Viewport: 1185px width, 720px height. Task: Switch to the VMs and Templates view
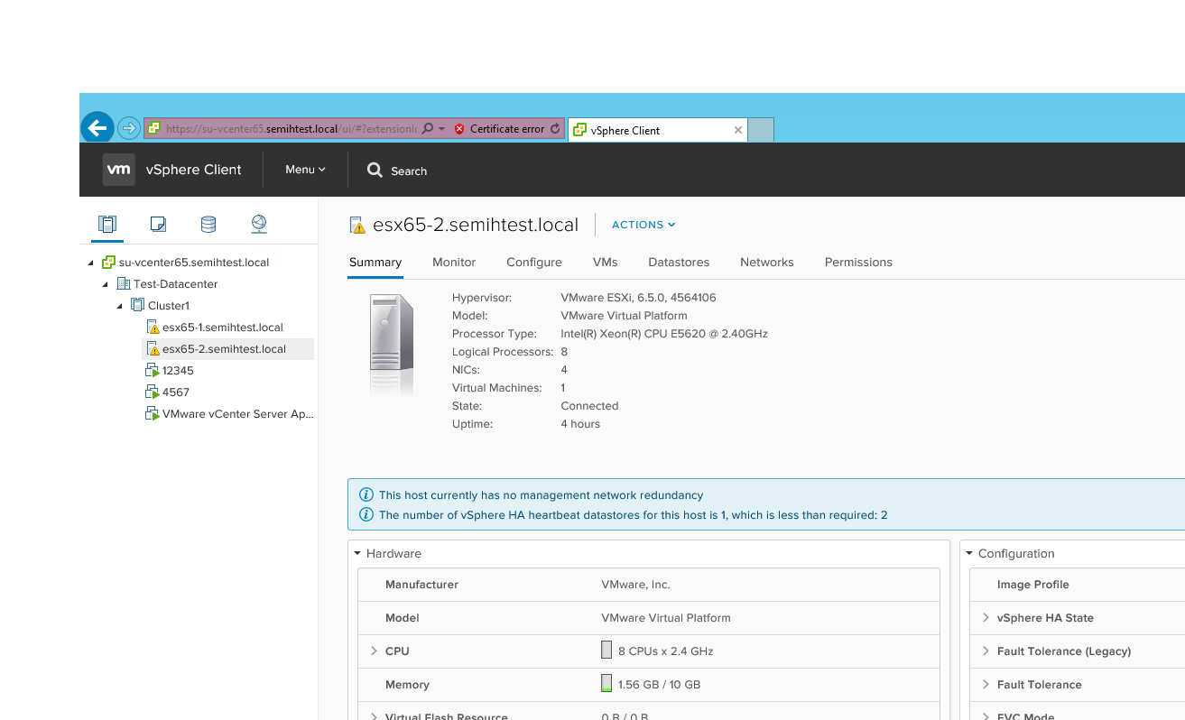click(158, 224)
